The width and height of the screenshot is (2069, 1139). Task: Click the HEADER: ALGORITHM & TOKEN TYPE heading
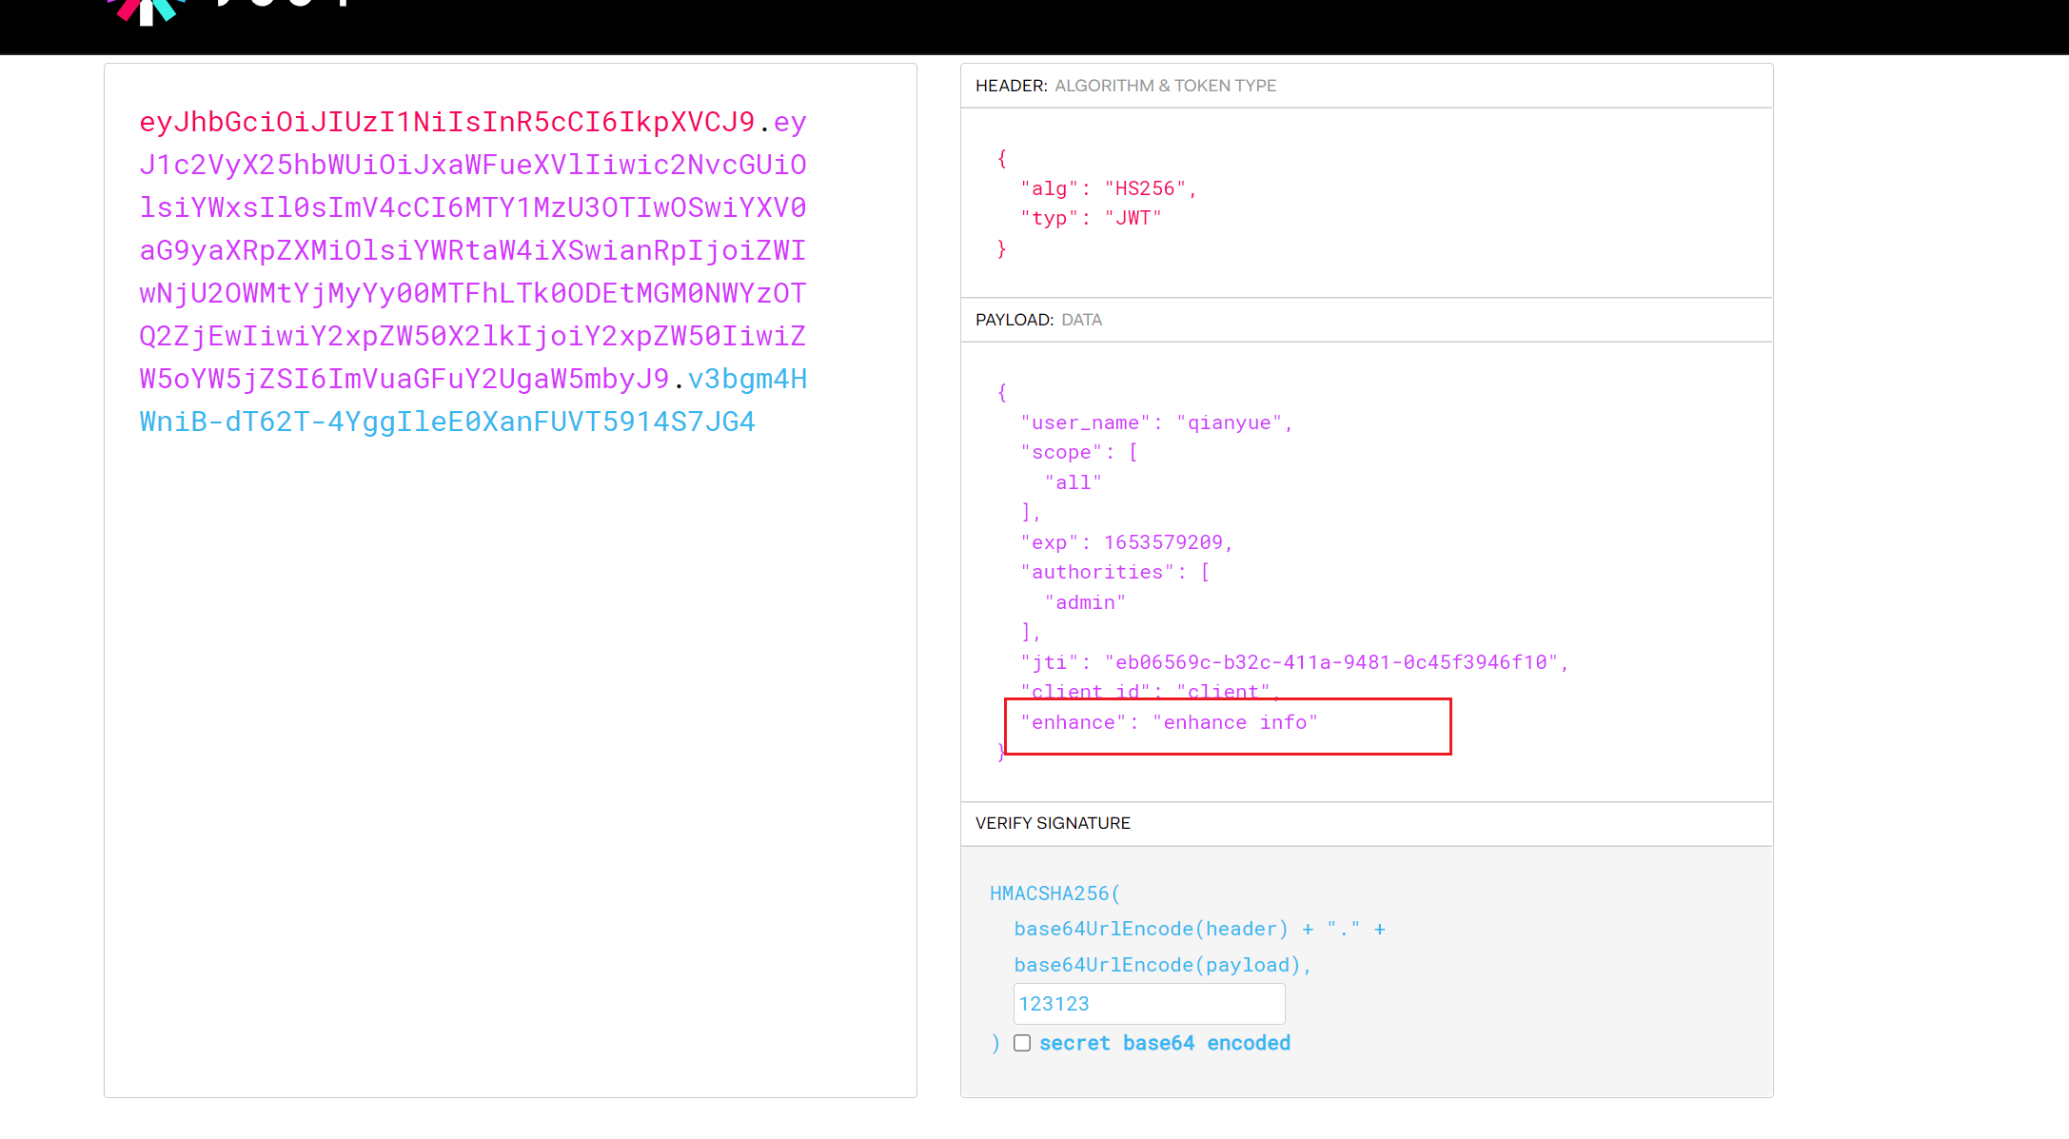1126,86
